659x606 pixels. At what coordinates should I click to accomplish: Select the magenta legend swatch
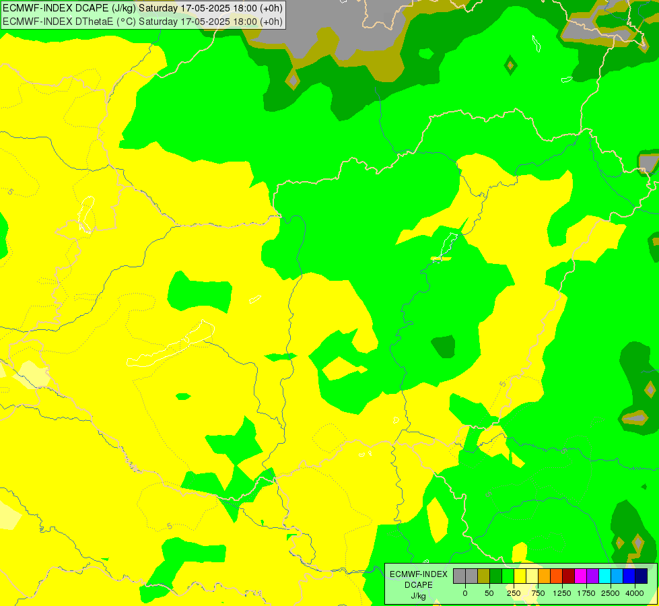[581, 576]
